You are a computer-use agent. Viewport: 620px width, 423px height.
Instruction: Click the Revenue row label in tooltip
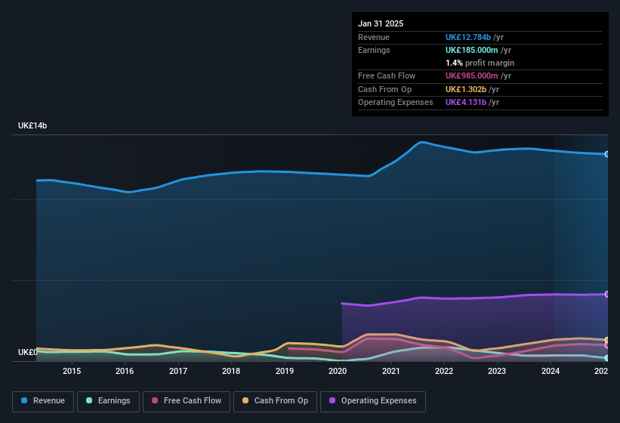374,37
